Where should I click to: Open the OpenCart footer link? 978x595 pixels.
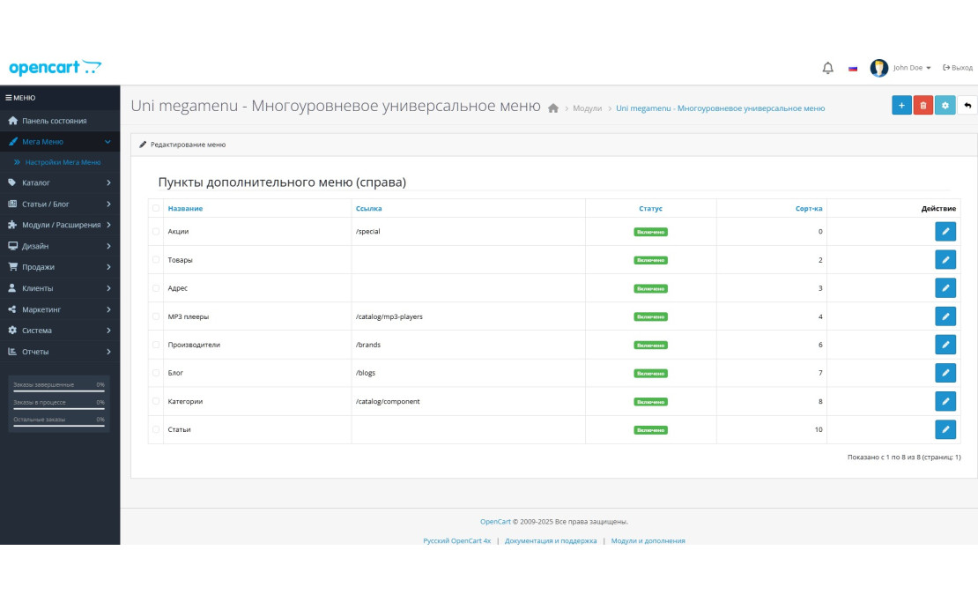pyautogui.click(x=495, y=522)
